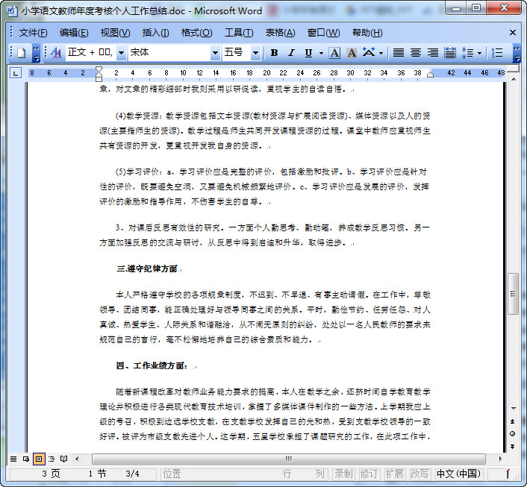This screenshot has width=527, height=487.
Task: Switch to Web Layout view
Action: click(x=26, y=459)
